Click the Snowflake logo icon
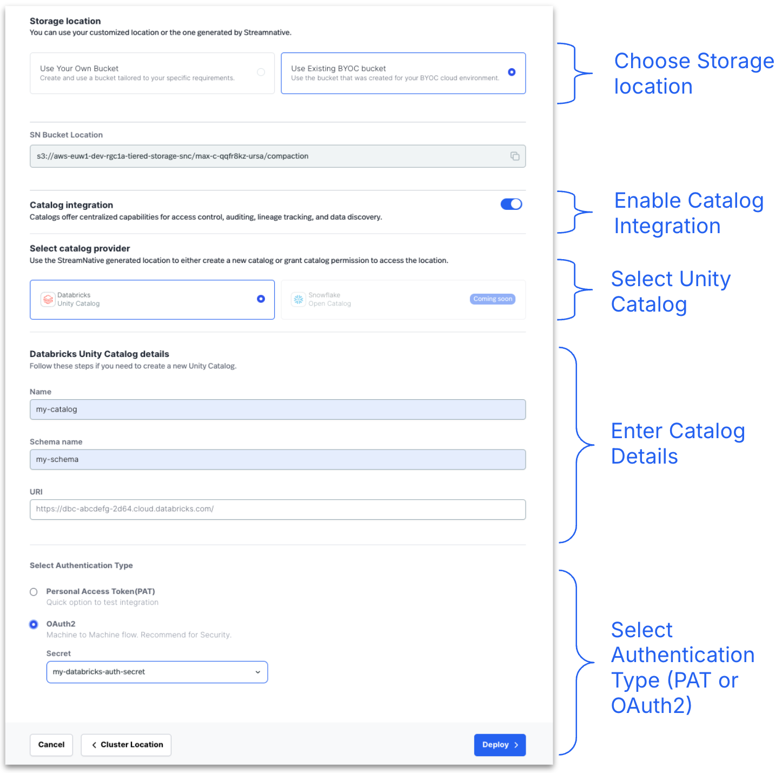The height and width of the screenshot is (773, 782). (299, 299)
